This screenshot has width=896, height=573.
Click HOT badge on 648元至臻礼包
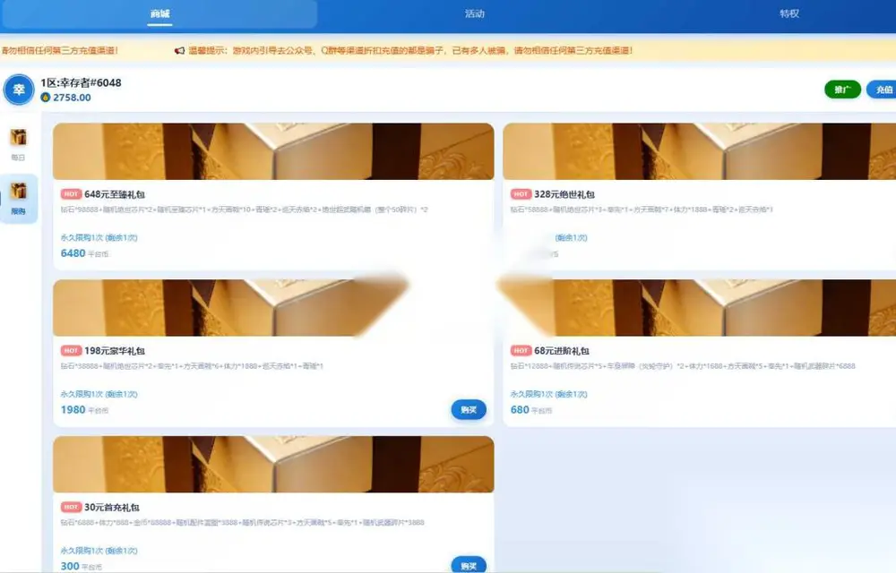(71, 194)
